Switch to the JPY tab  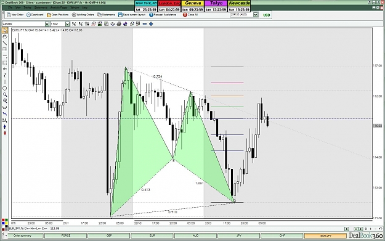tap(238, 235)
